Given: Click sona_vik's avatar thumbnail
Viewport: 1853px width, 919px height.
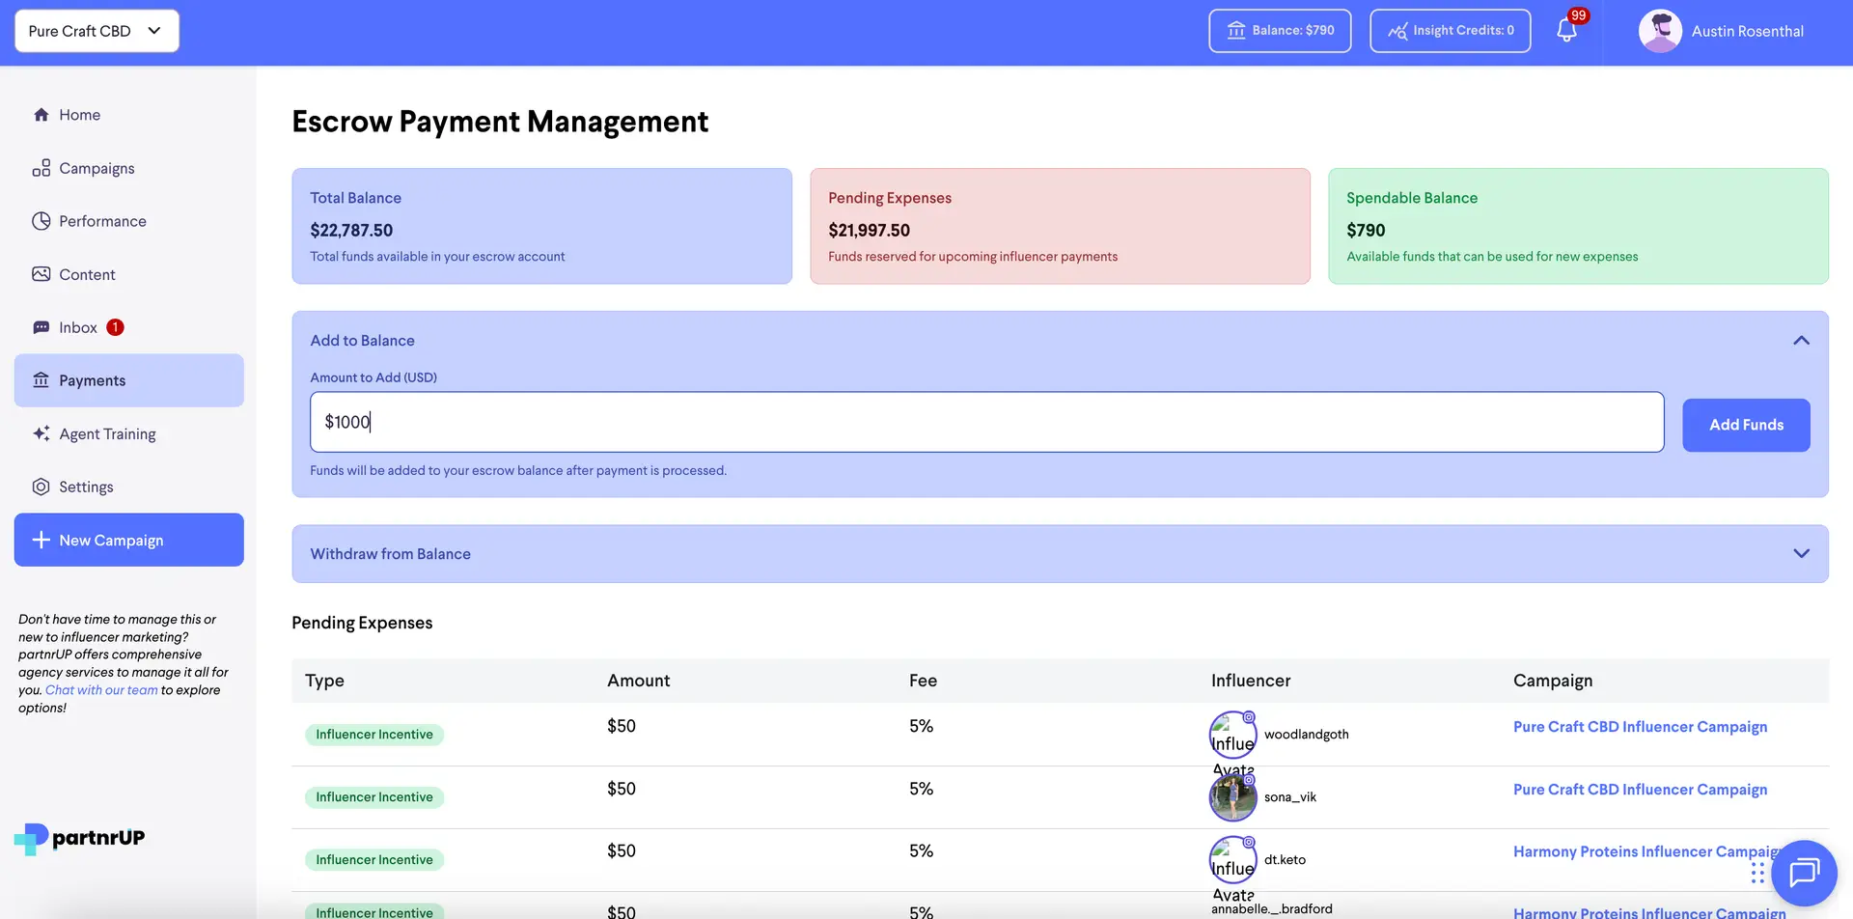Looking at the screenshot, I should click(1232, 796).
